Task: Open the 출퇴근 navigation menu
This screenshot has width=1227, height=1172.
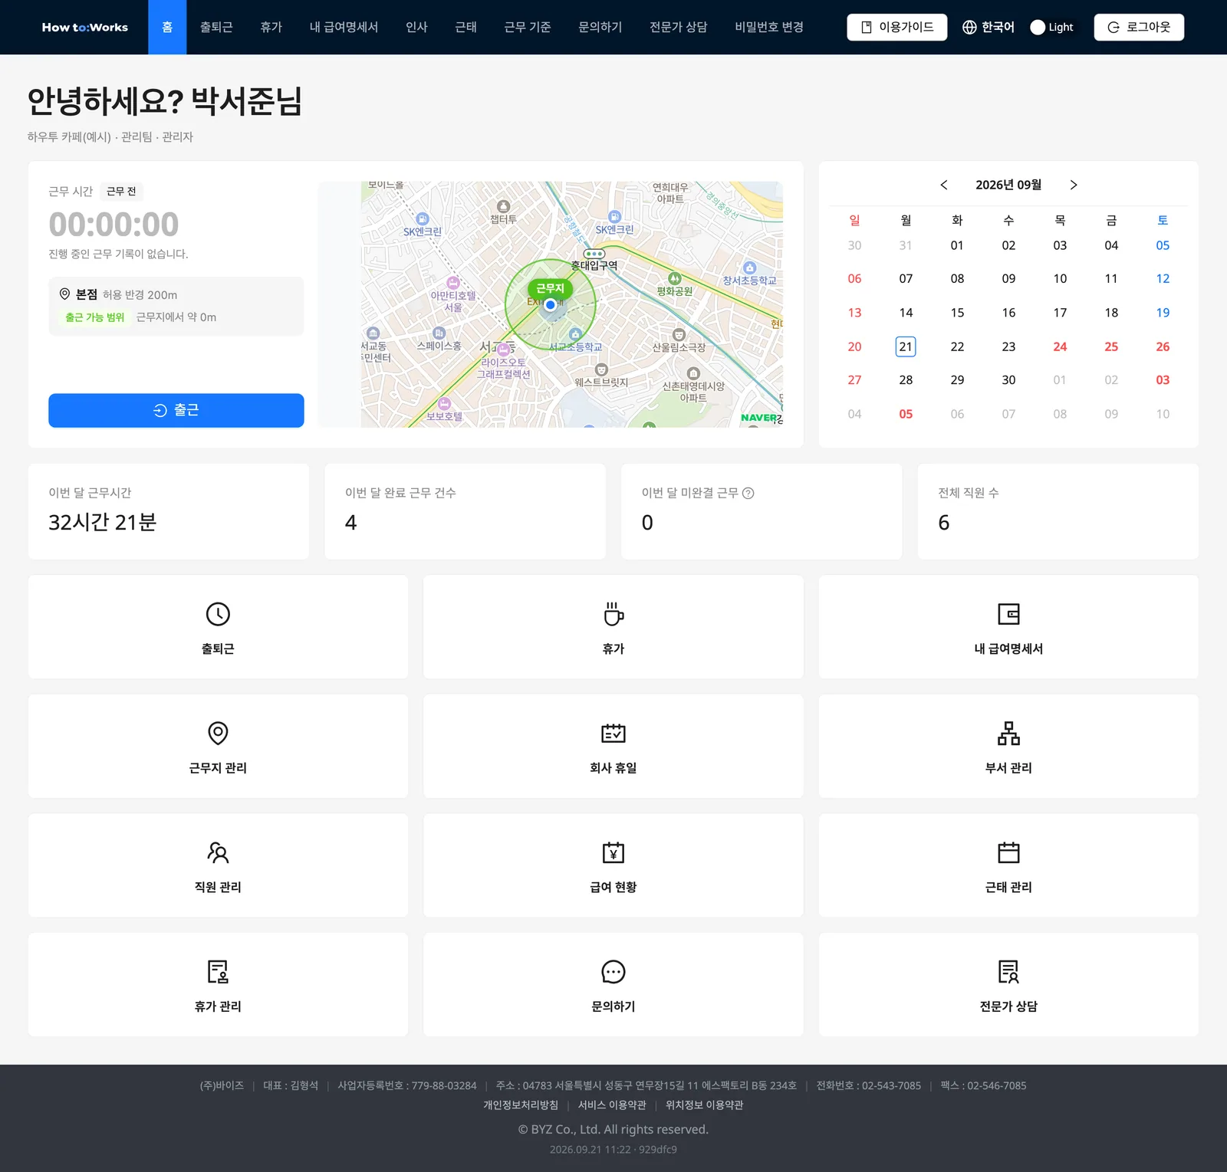Action: [x=216, y=27]
